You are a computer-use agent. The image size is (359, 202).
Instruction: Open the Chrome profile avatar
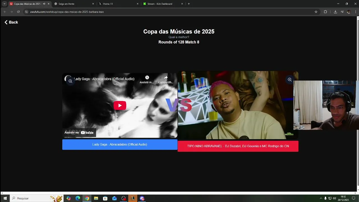[349, 12]
